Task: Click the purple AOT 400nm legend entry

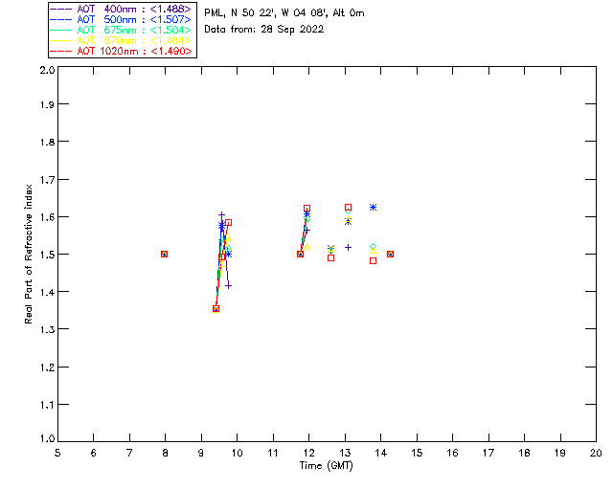Action: [x=121, y=9]
